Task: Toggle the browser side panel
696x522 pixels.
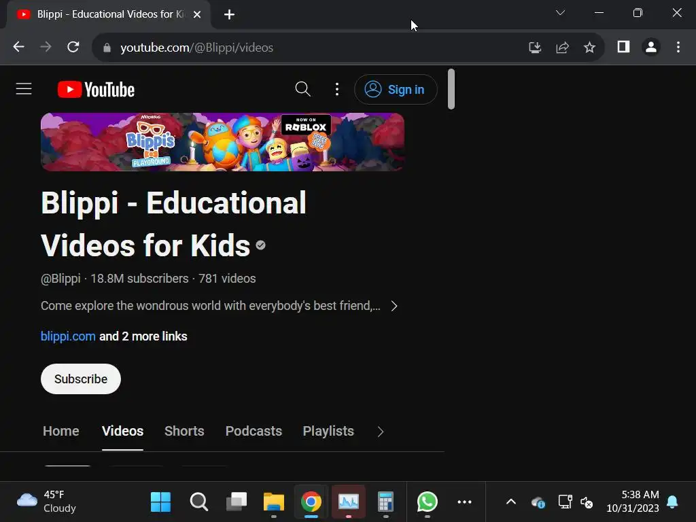Action: pos(624,47)
